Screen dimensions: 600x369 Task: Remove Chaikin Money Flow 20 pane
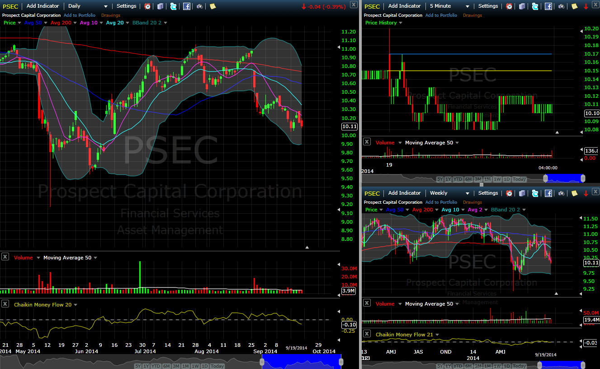click(x=5, y=304)
